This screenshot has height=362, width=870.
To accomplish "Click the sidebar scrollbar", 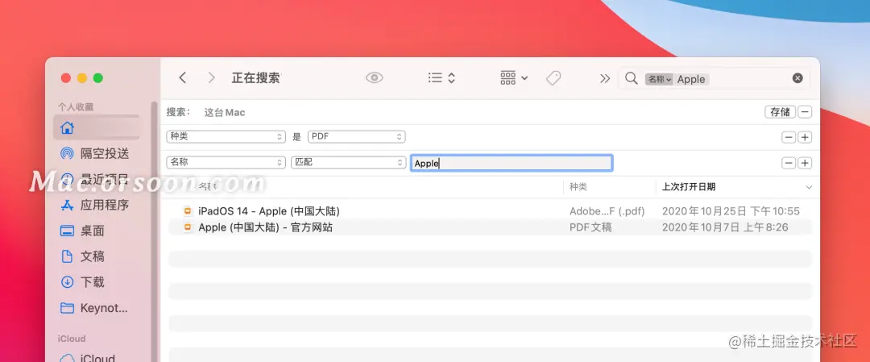I will 154,233.
